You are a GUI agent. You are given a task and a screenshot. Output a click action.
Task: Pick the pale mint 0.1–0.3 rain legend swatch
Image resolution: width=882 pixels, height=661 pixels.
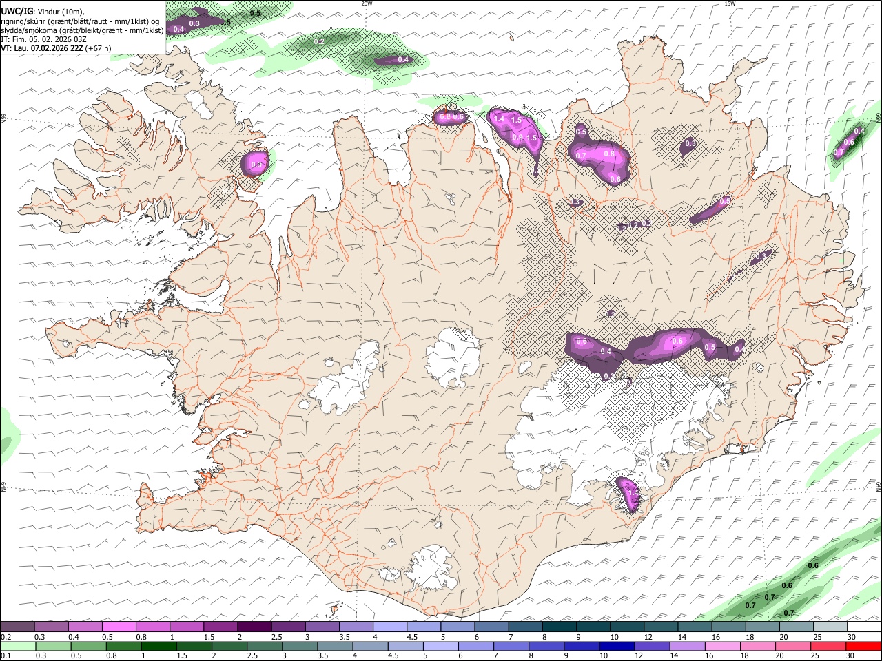point(18,647)
